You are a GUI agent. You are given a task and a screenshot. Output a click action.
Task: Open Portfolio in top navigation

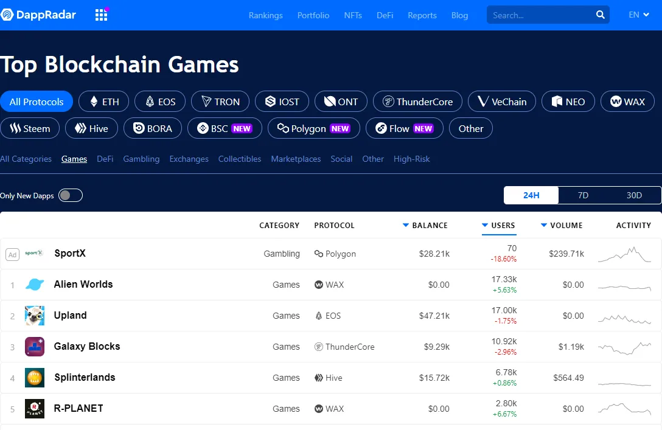click(313, 15)
